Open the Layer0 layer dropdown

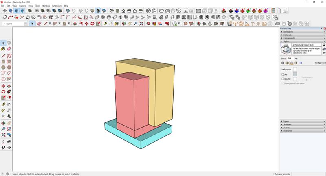[26, 24]
